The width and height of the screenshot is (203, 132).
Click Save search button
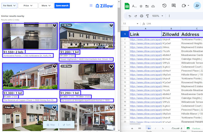[62, 6]
